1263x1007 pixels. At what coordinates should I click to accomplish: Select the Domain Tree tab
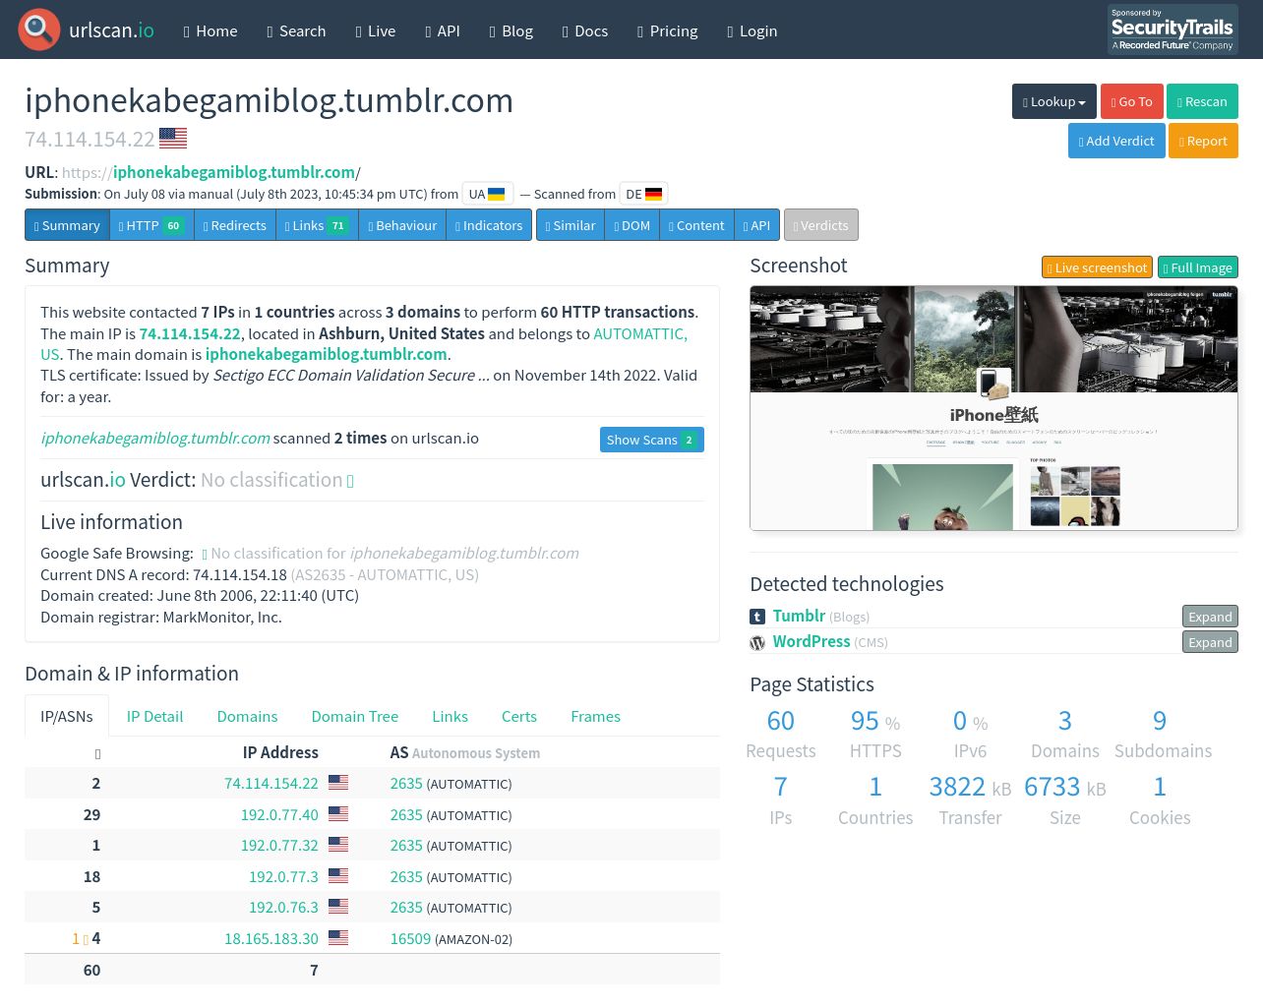click(x=355, y=716)
